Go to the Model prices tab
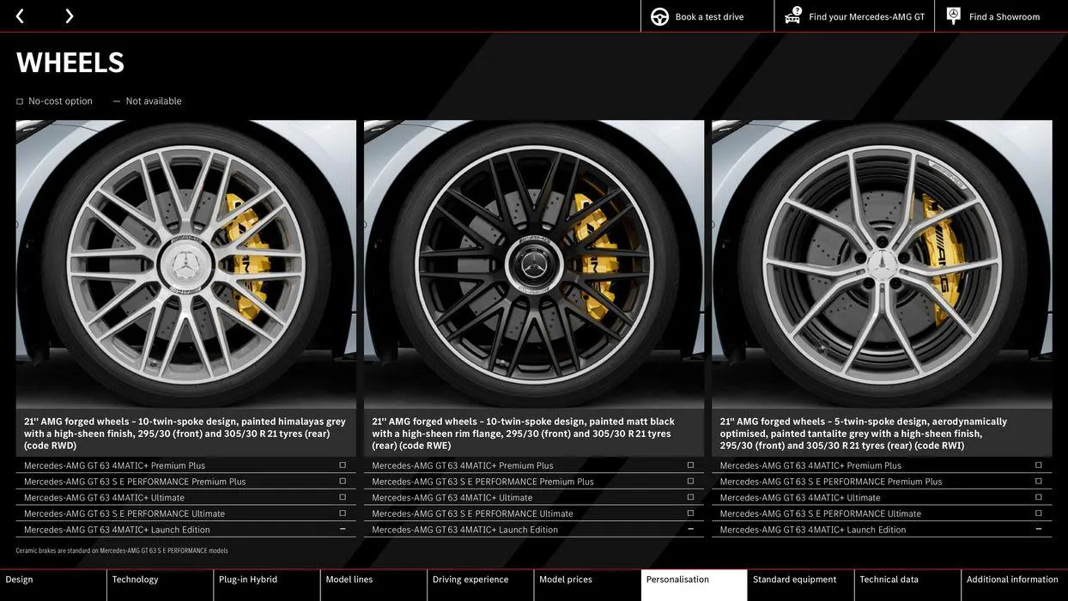This screenshot has width=1068, height=601. 587,585
